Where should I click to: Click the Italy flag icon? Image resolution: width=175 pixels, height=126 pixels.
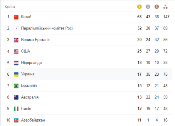16,109
